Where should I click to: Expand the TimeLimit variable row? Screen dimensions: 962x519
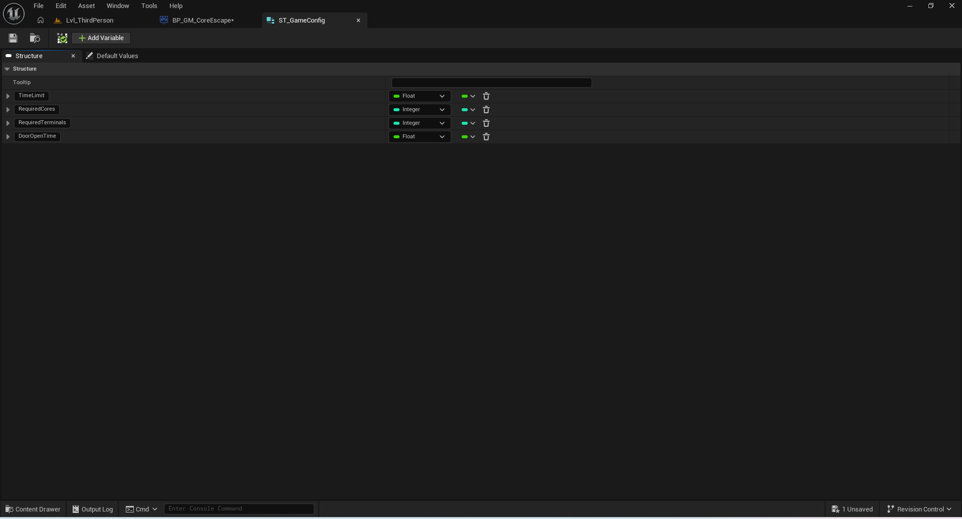(x=8, y=96)
